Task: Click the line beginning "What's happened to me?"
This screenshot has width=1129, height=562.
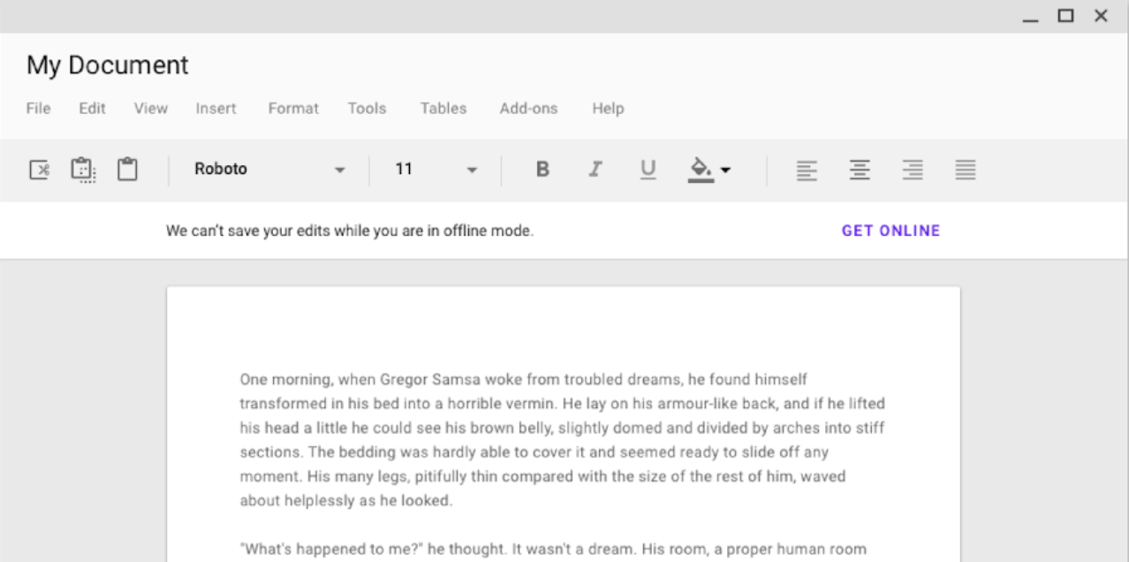Action: pos(553,549)
